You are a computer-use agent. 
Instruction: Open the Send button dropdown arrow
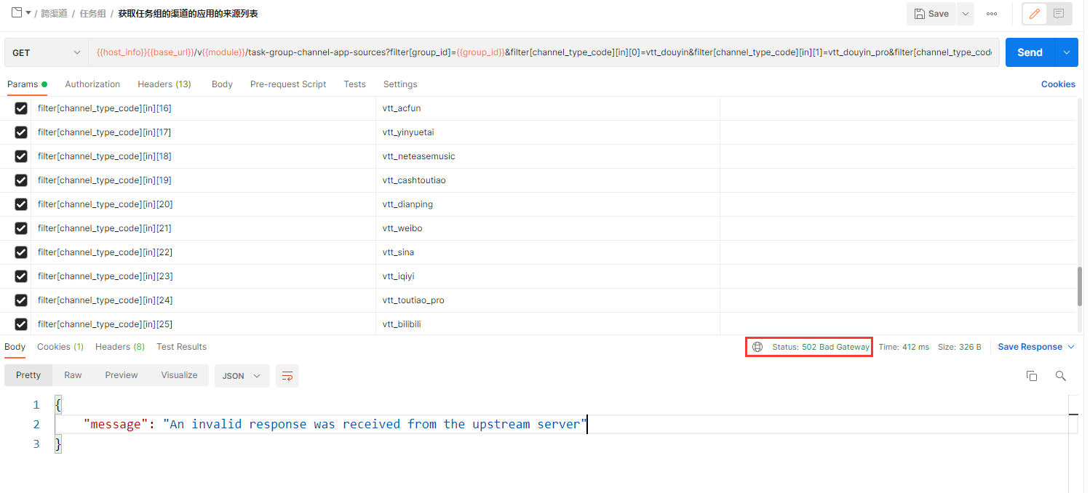1067,52
